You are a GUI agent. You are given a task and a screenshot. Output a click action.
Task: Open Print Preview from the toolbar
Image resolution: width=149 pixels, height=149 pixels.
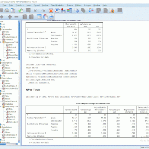coord(13,10)
